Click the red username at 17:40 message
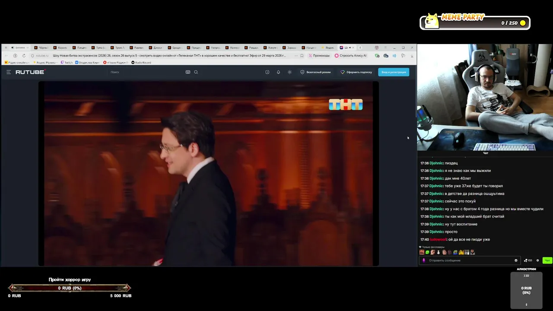This screenshot has width=553, height=311. coord(438,239)
